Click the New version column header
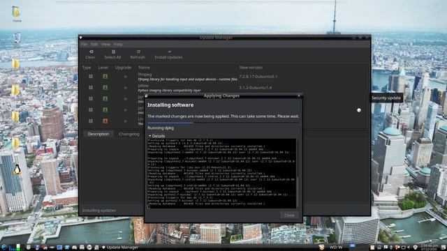The width and height of the screenshot is (447, 251). [x=251, y=68]
